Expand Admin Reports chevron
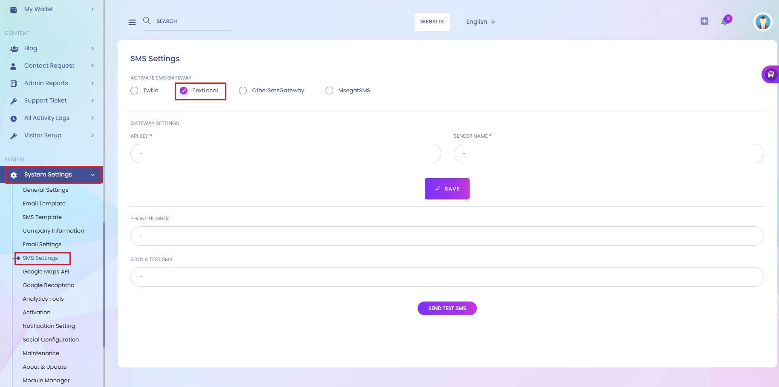The height and width of the screenshot is (387, 779). pyautogui.click(x=92, y=83)
